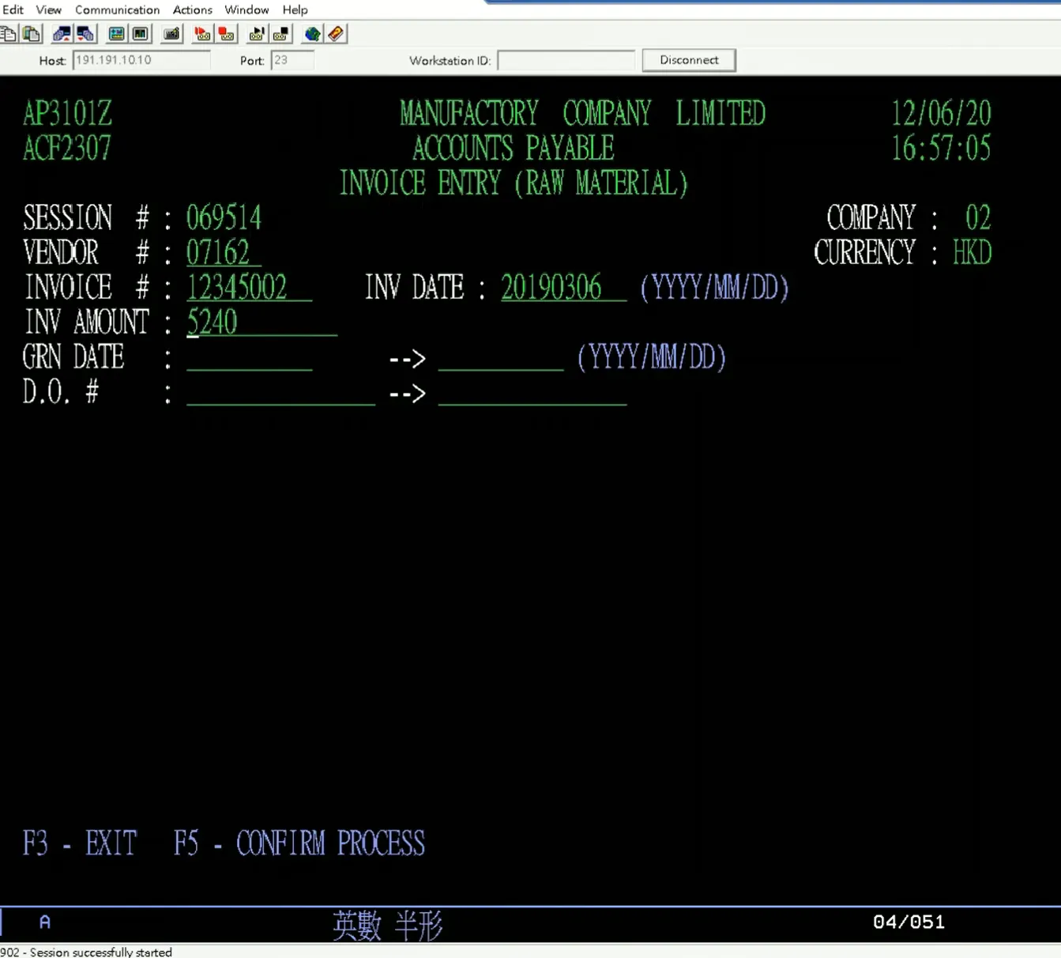
Task: Click the INVOICE ENTRY (RAW MATERIAL) title
Action: (x=514, y=183)
